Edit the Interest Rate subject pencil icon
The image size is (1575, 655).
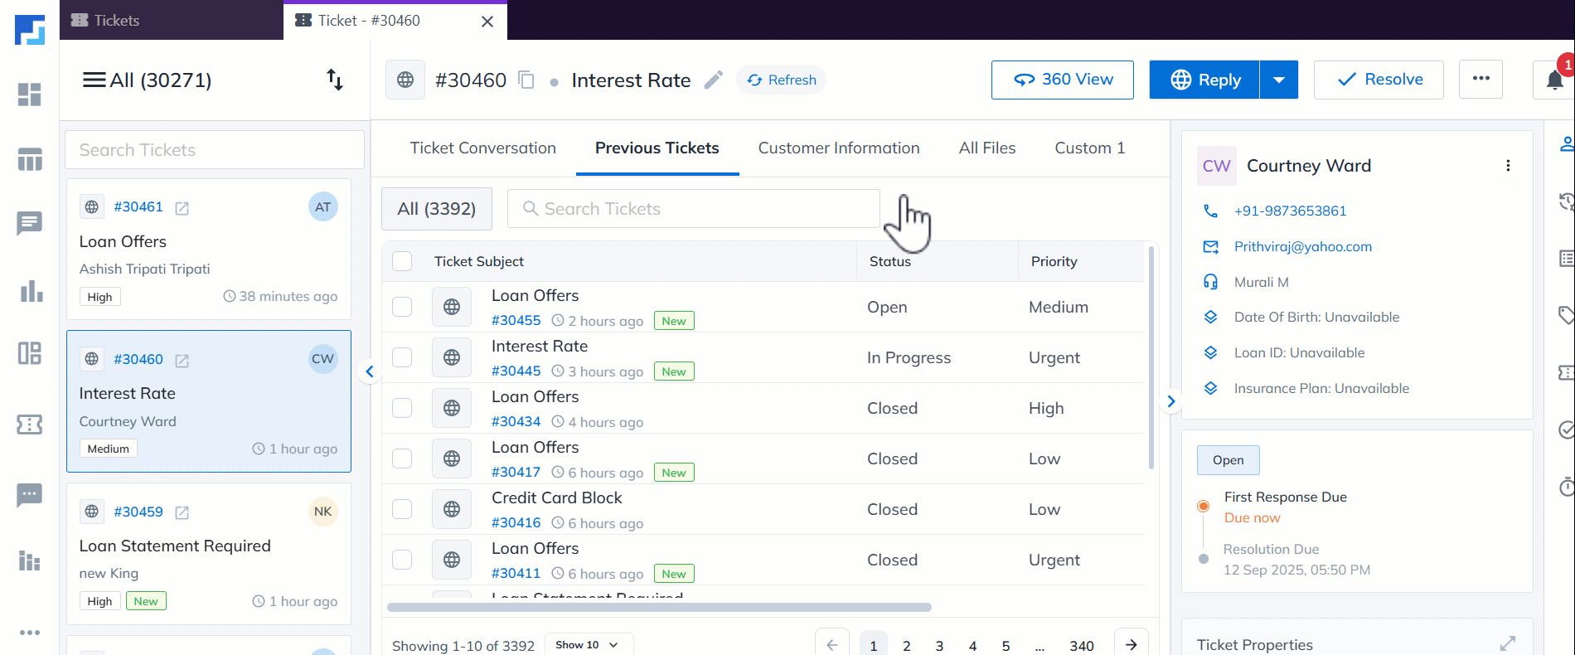coord(713,80)
